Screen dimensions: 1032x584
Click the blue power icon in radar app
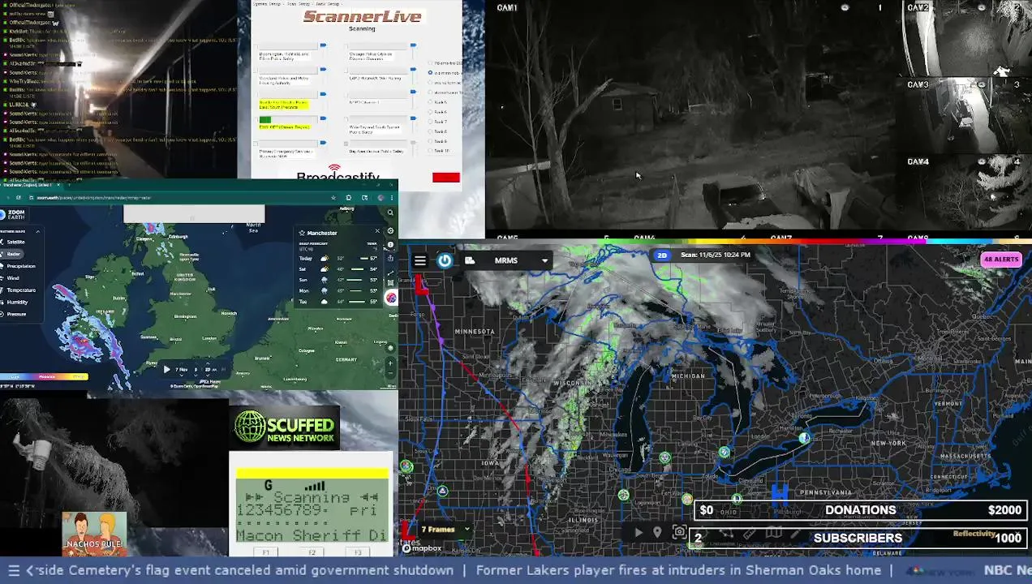coord(445,260)
